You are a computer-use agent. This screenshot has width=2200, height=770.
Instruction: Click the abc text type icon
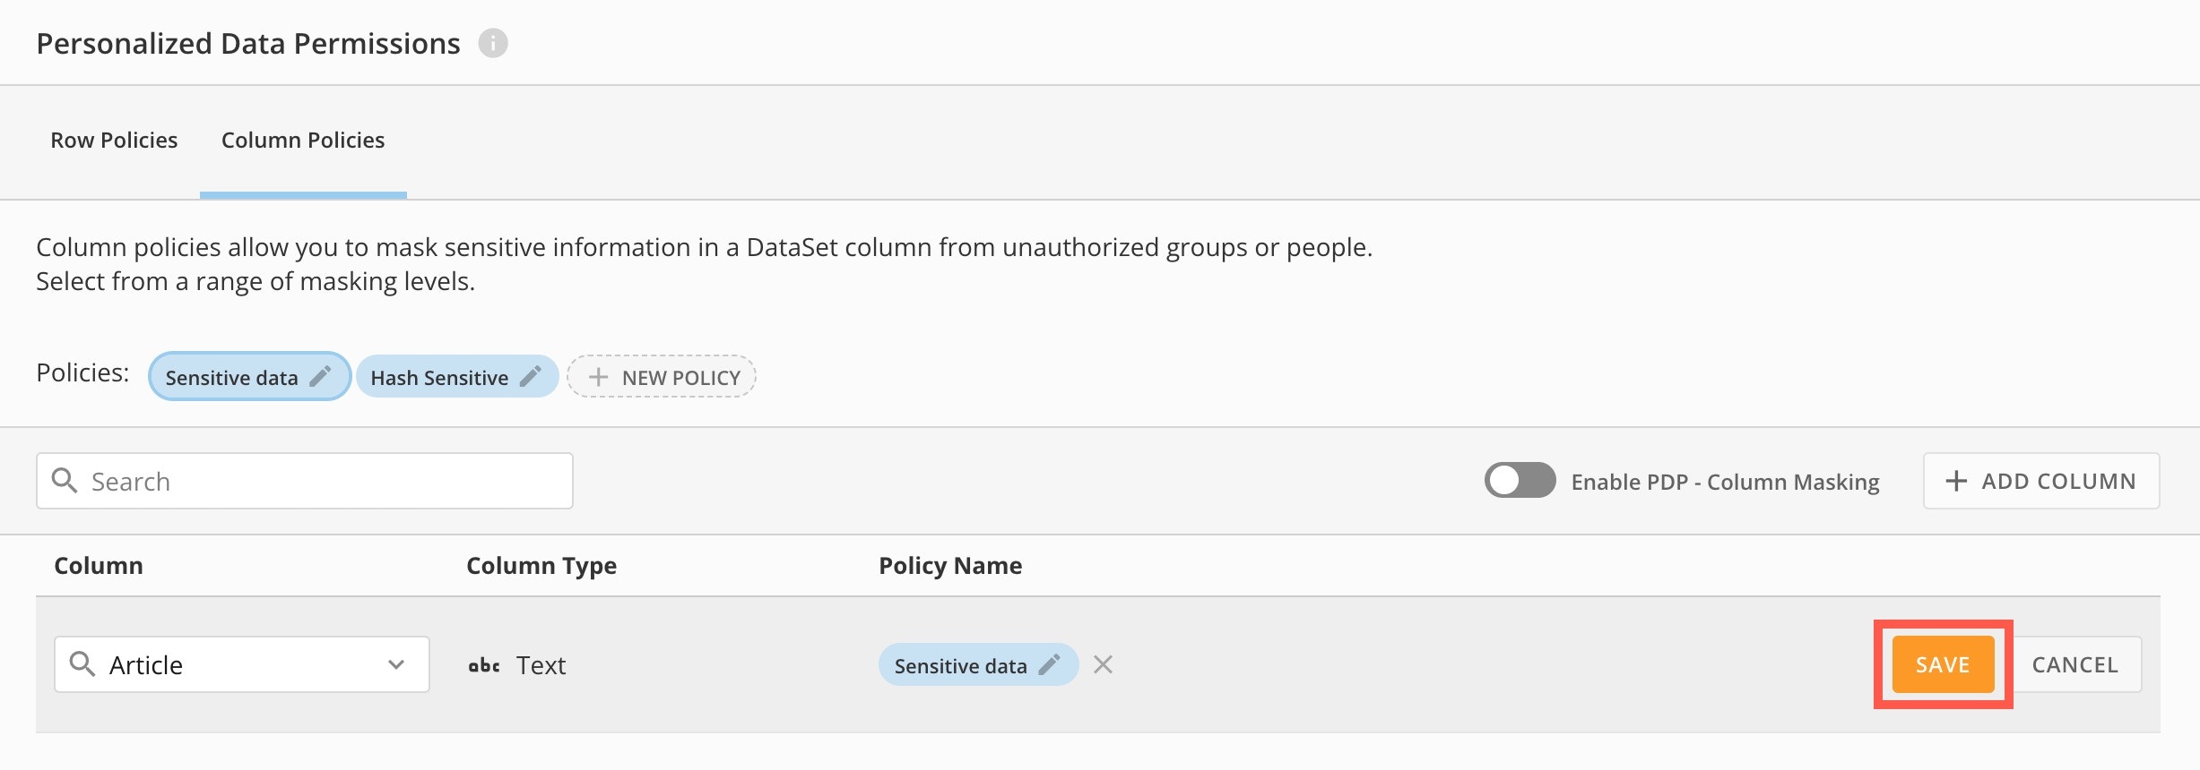[x=484, y=665]
